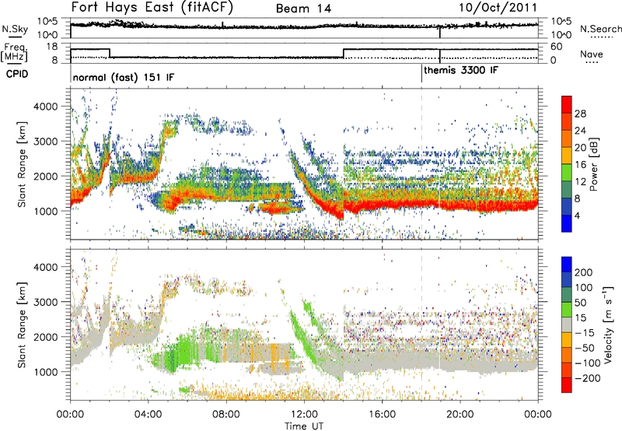
Task: Click the 20:00 time axis tick label
Action: click(460, 415)
